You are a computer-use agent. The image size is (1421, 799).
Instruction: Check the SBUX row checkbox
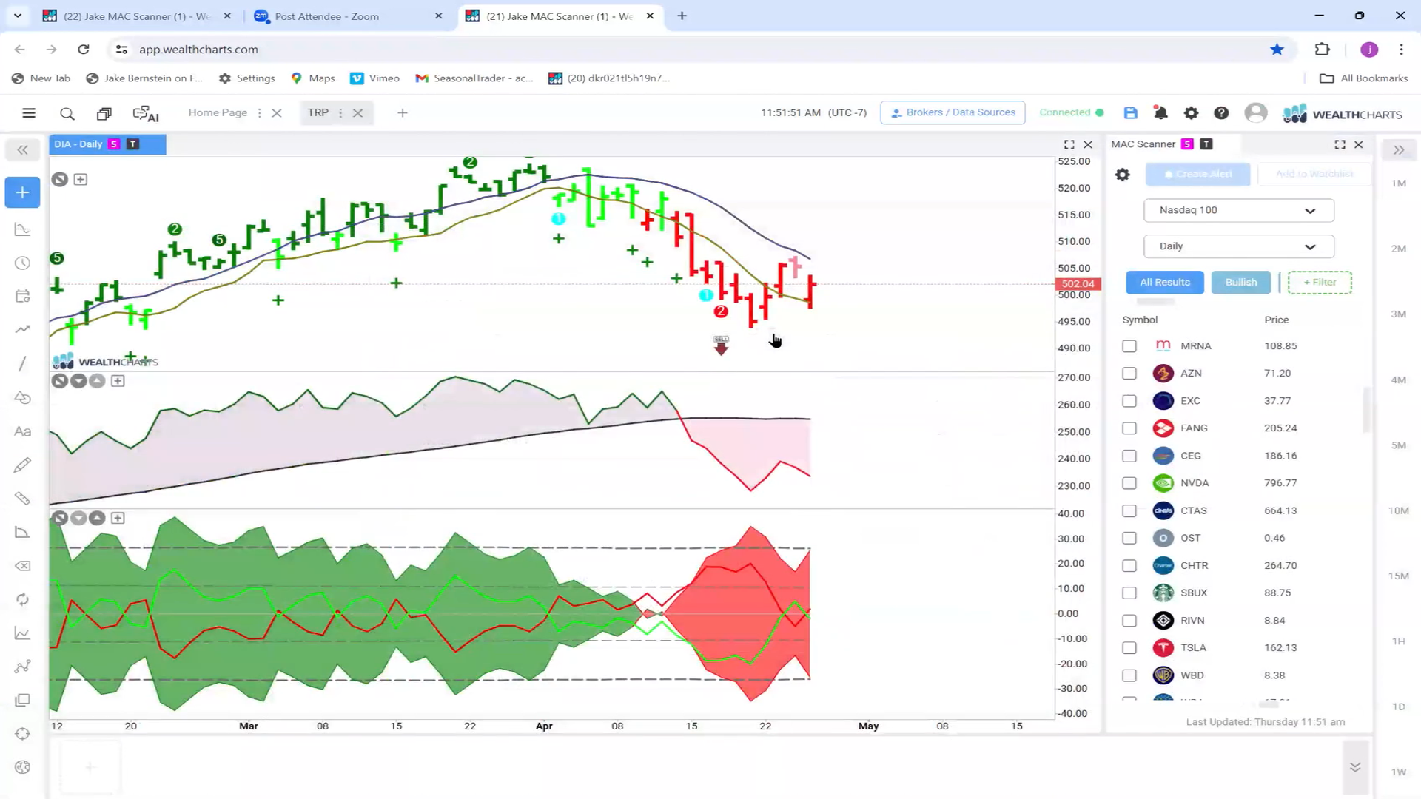[x=1129, y=593]
